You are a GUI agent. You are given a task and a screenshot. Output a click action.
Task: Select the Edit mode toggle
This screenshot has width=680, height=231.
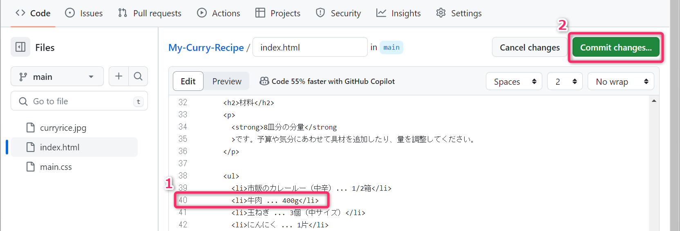click(x=188, y=81)
